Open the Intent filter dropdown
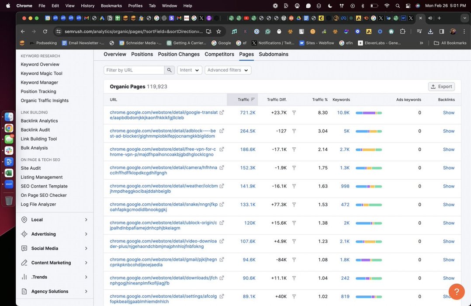Screen dimensions: 471x306 click(x=189, y=70)
